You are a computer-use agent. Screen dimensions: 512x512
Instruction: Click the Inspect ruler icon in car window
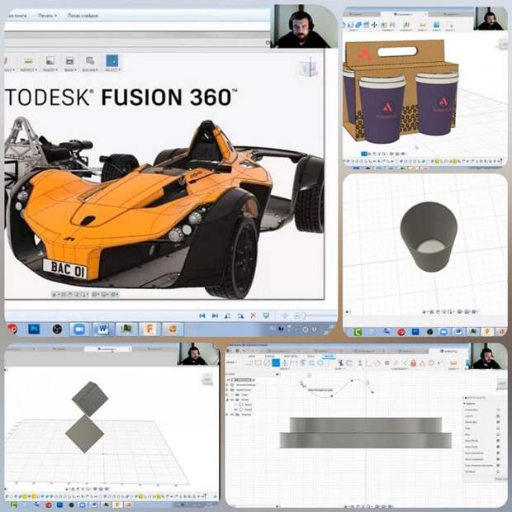coord(28,61)
